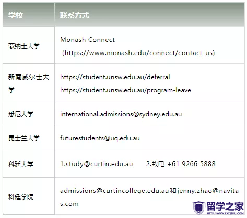Click the phone number +61 9266 5888
Screen dimensions: 247x218
192,164
